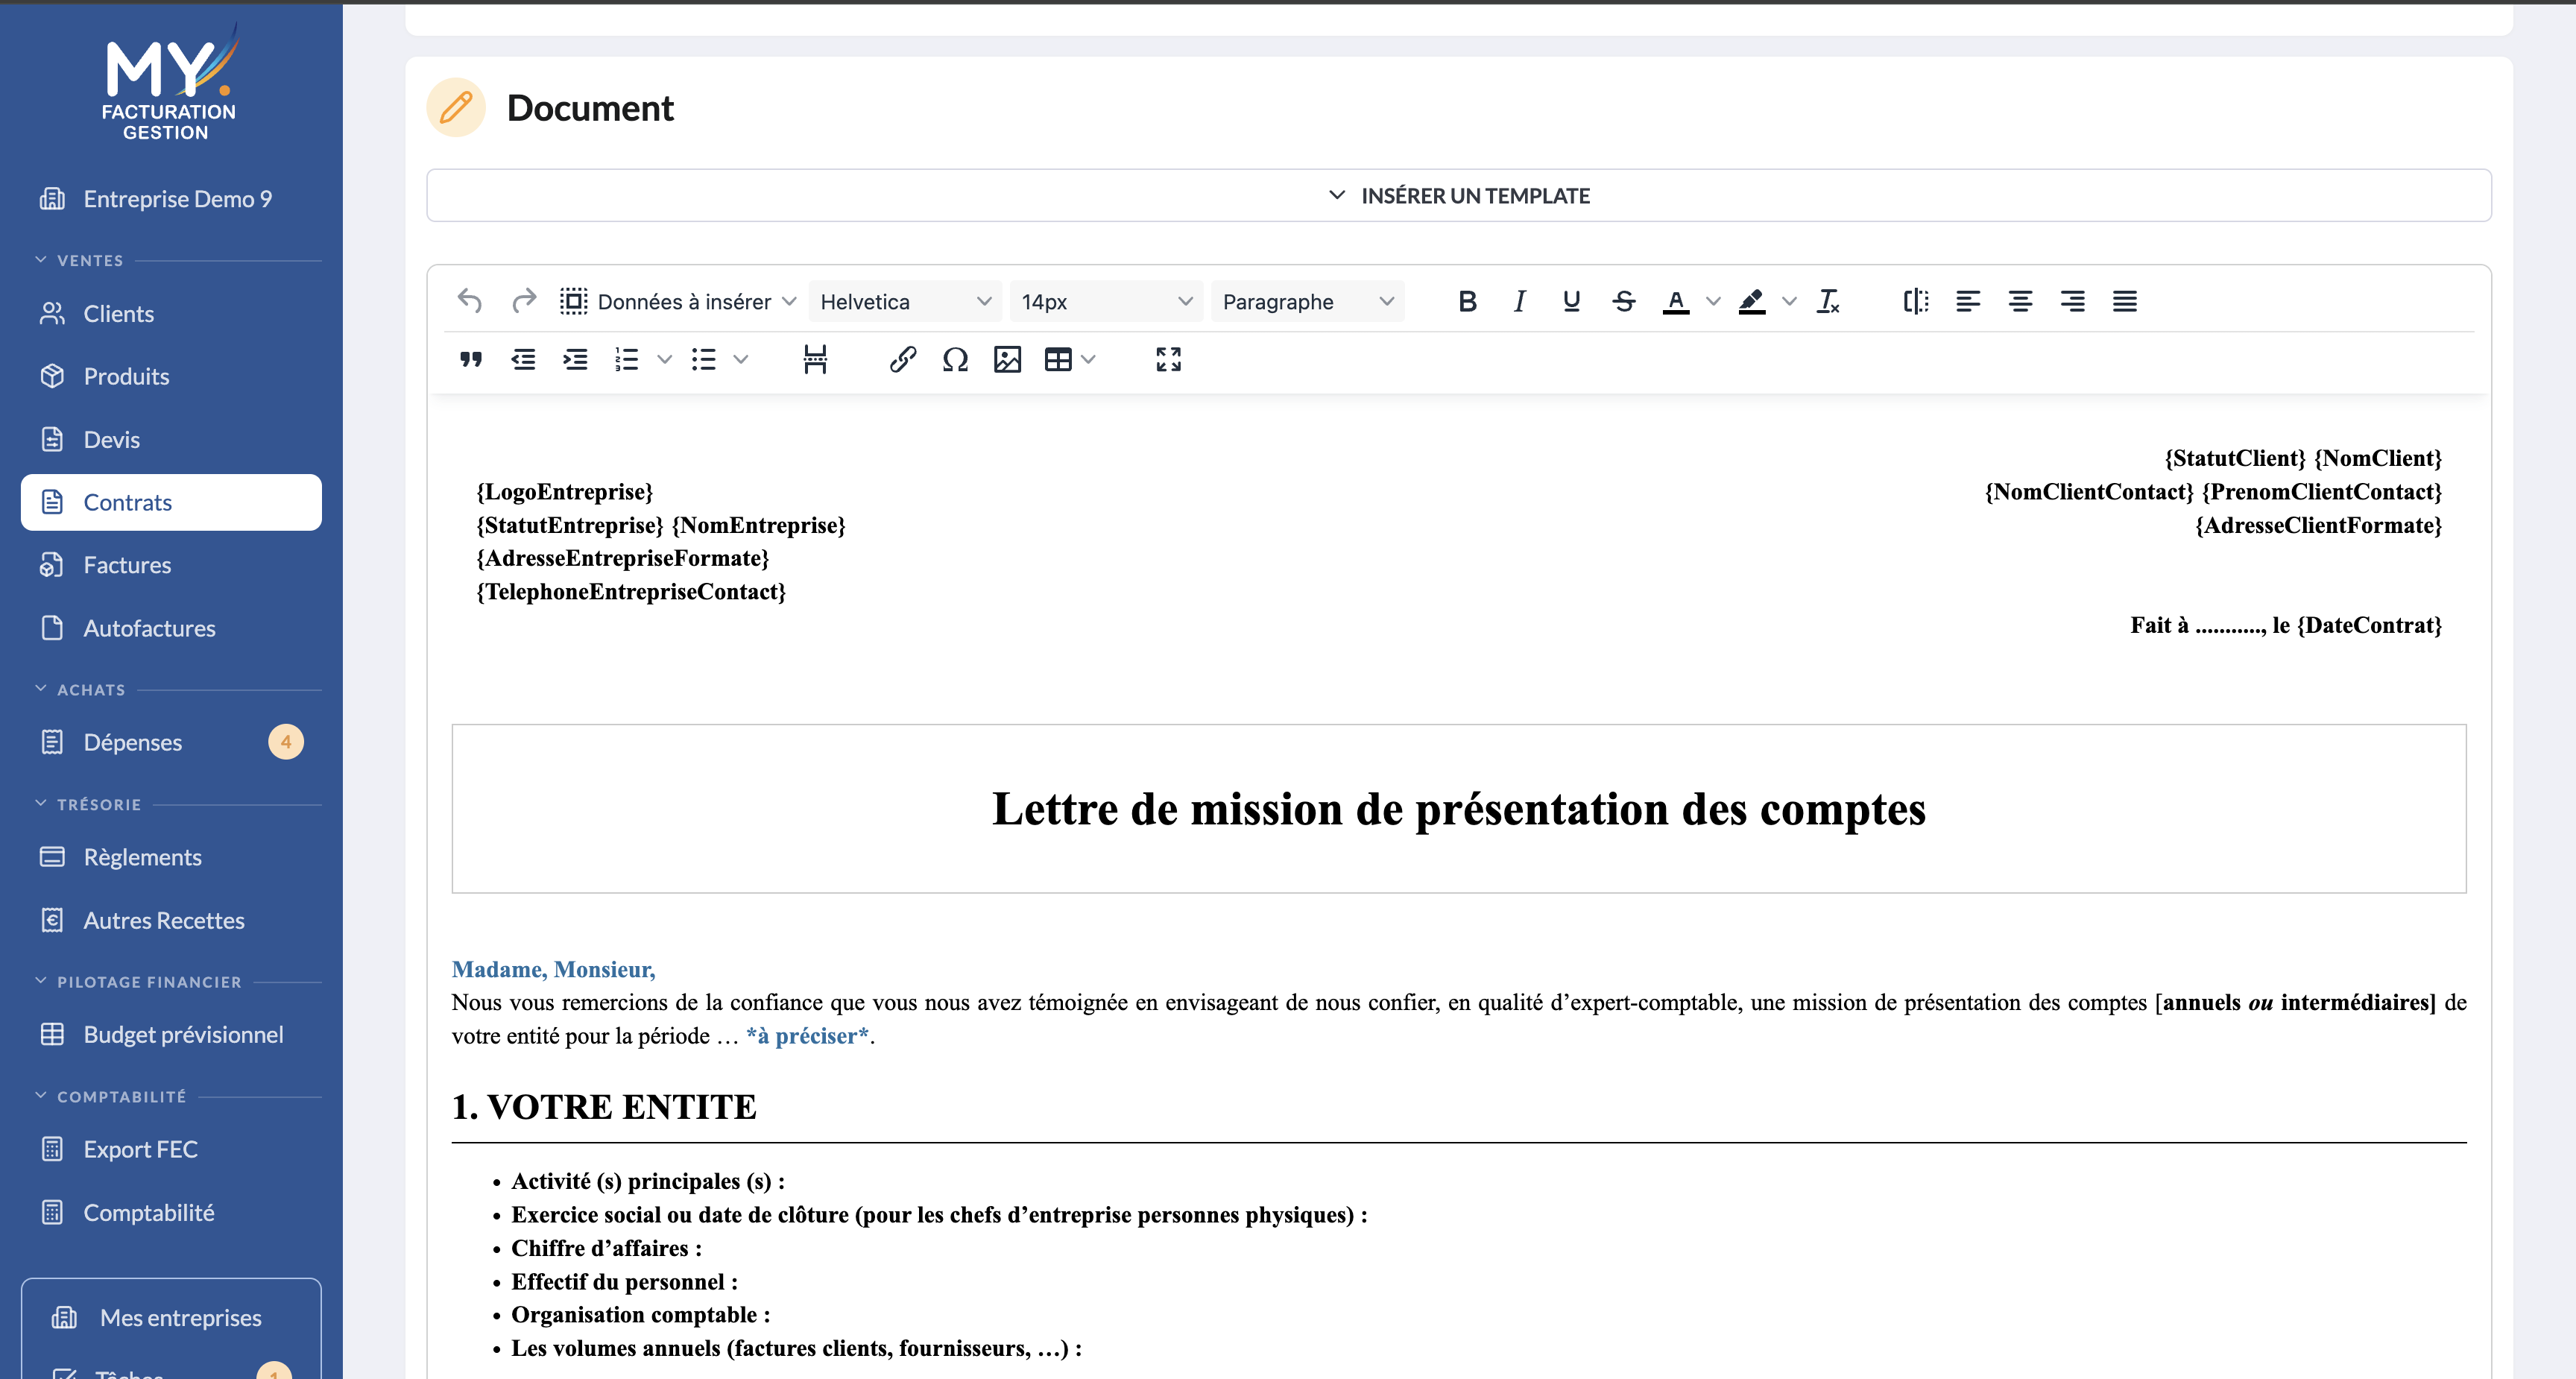Click into the letter title heading

[1458, 808]
